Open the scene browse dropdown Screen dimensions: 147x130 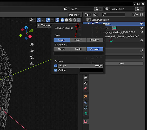66,9
